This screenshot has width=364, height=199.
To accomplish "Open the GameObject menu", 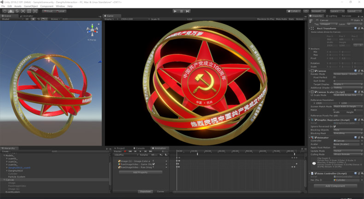I will pos(31,6).
